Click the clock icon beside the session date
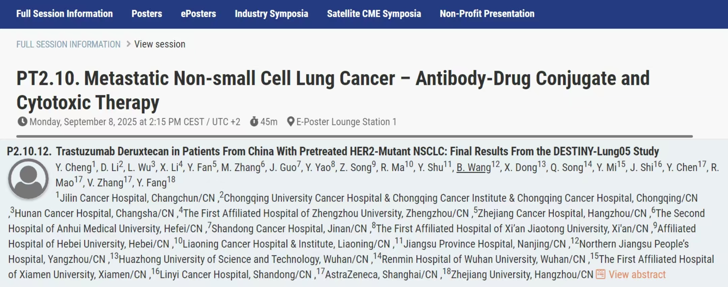Screen dimensions: 728x287 point(22,122)
